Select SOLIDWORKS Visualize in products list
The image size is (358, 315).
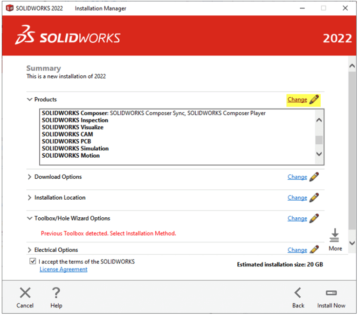73,127
